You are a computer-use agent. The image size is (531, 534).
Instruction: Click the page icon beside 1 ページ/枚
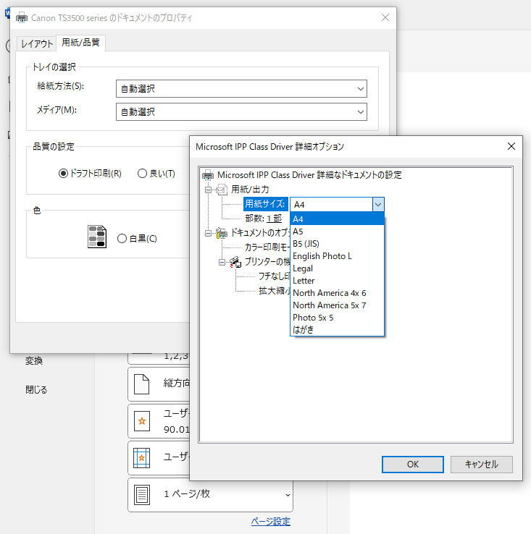[x=142, y=495]
